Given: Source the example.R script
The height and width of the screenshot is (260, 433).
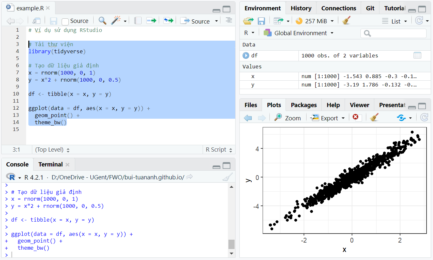Looking at the screenshot, I should [x=195, y=21].
